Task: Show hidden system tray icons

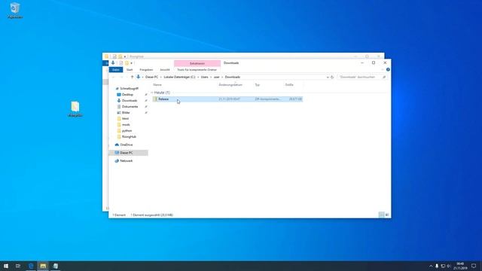Action: 431,266
